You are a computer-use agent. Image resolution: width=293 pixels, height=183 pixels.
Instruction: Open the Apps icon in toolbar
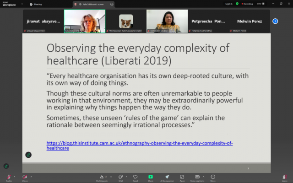pyautogui.click(x=182, y=177)
